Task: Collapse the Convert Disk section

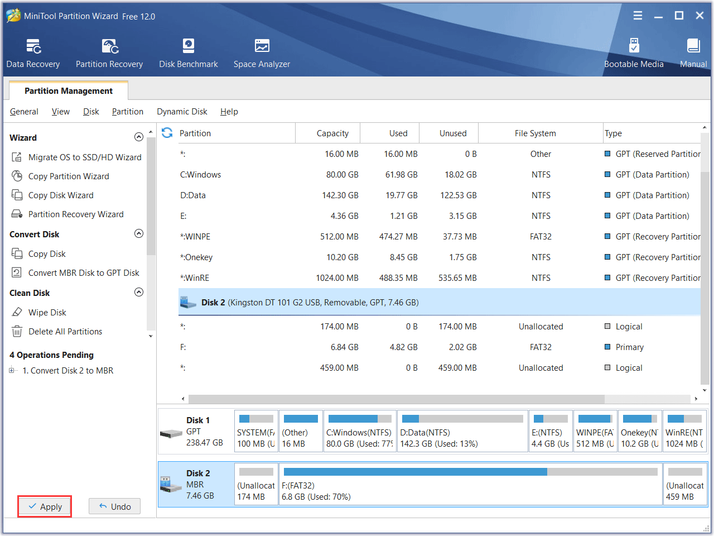Action: tap(139, 234)
